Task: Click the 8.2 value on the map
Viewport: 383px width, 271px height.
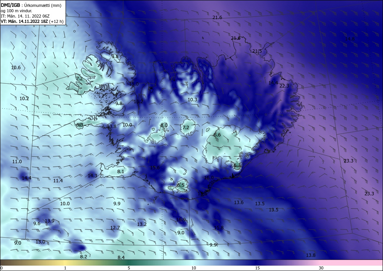Action: tap(83, 256)
